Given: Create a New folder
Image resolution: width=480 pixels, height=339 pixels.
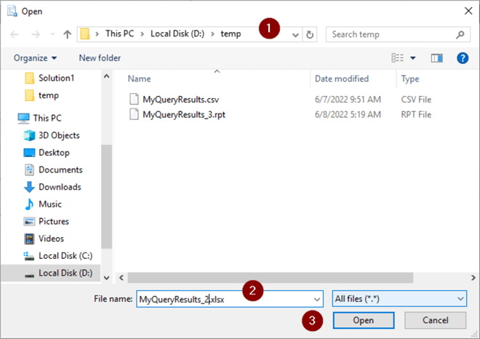Looking at the screenshot, I should click(x=100, y=58).
